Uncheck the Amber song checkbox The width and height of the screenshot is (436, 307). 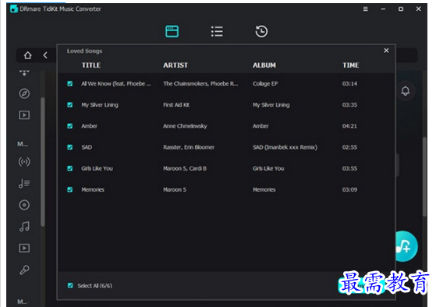pyautogui.click(x=69, y=126)
